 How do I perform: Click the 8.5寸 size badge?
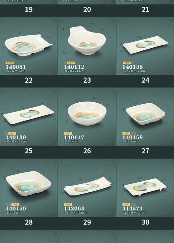[x=10, y=63]
